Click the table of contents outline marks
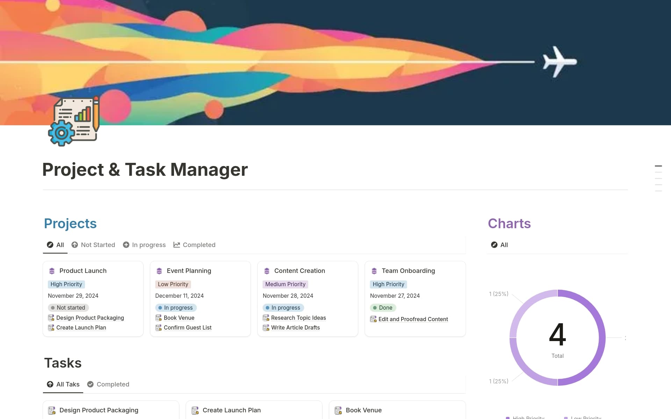The image size is (671, 419). 658,179
